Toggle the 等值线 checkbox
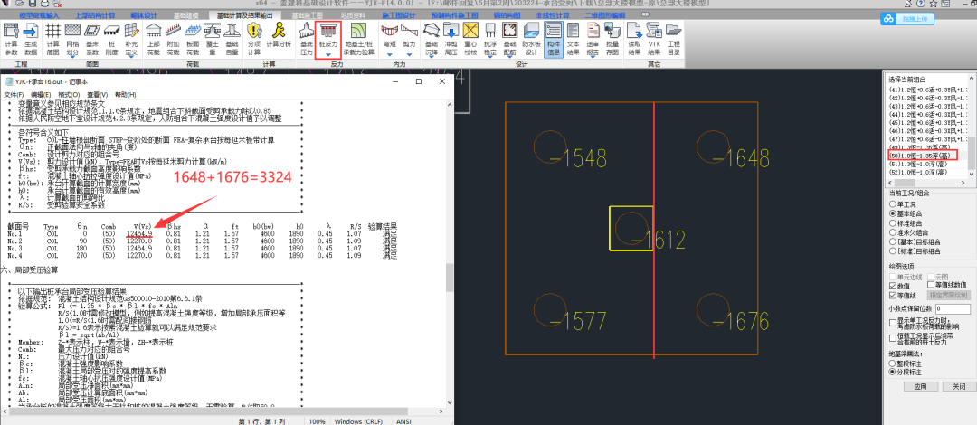The height and width of the screenshot is (425, 977). pos(893,295)
